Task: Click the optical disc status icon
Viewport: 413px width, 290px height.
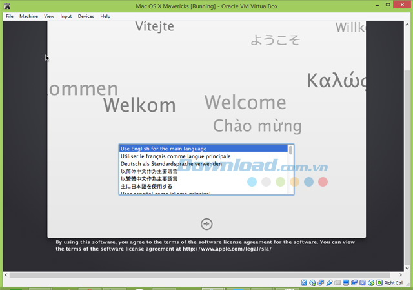Action: coord(312,283)
